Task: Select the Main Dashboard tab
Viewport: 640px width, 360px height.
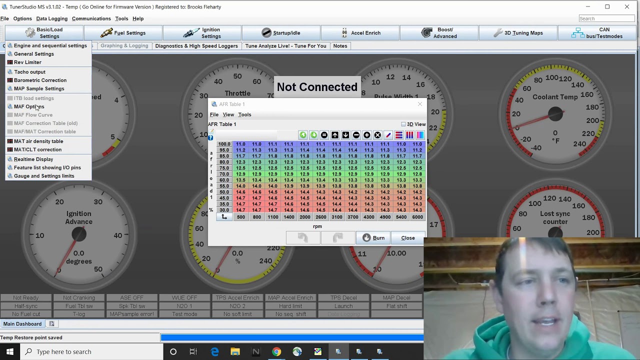Action: (x=22, y=324)
